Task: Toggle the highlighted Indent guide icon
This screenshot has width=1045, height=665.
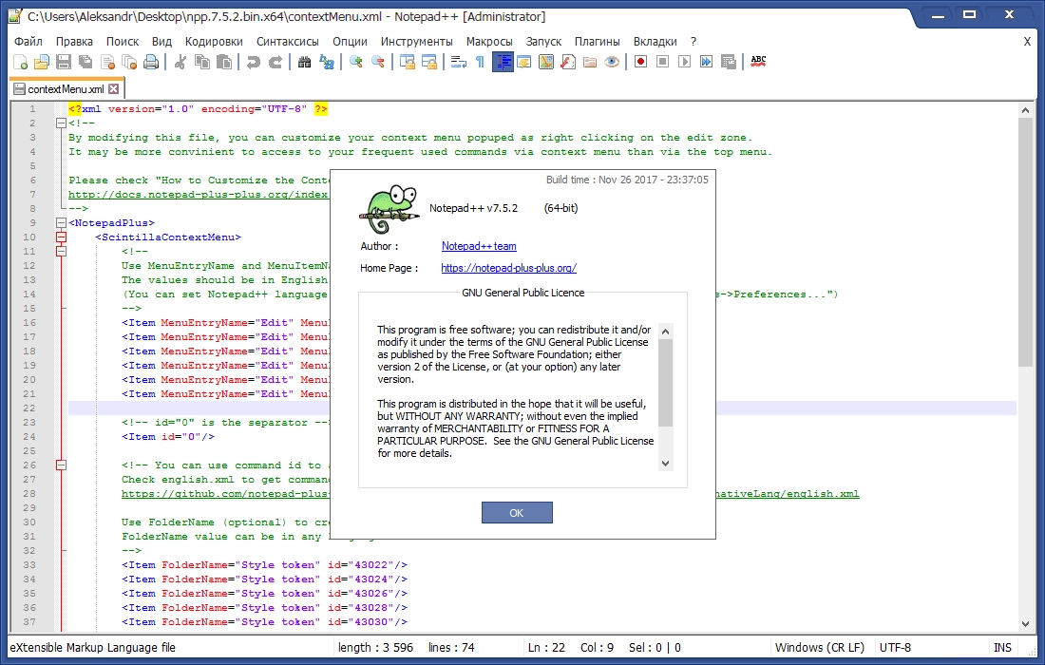Action: click(503, 62)
